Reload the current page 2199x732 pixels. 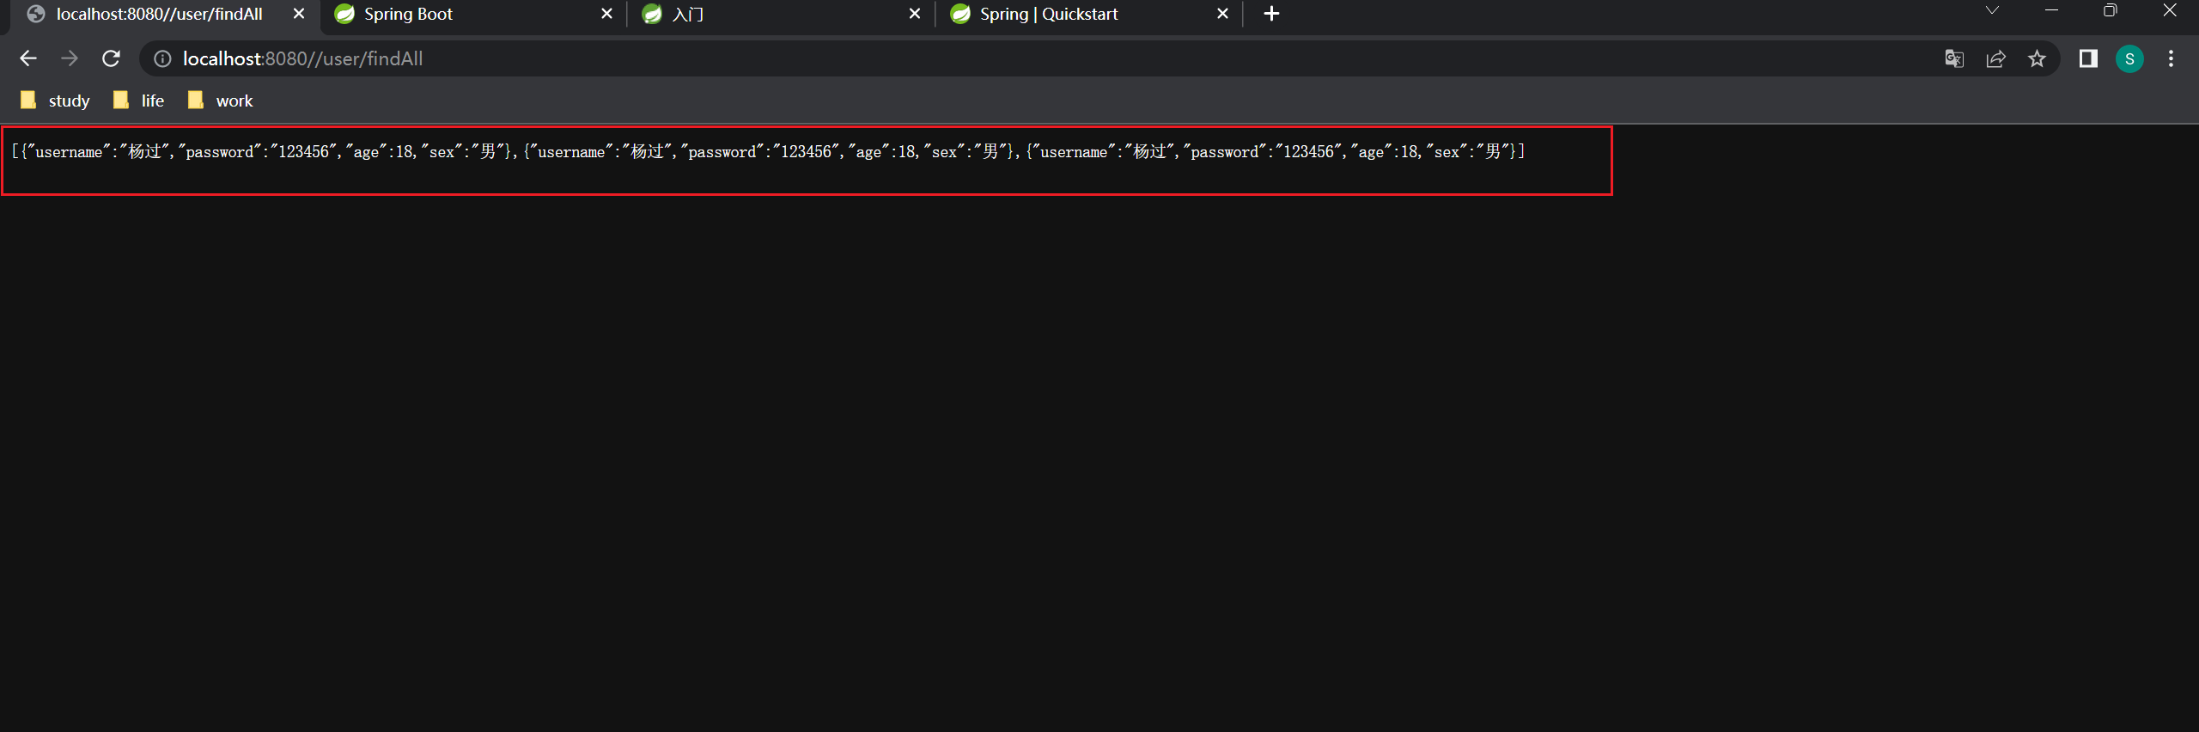pos(111,58)
